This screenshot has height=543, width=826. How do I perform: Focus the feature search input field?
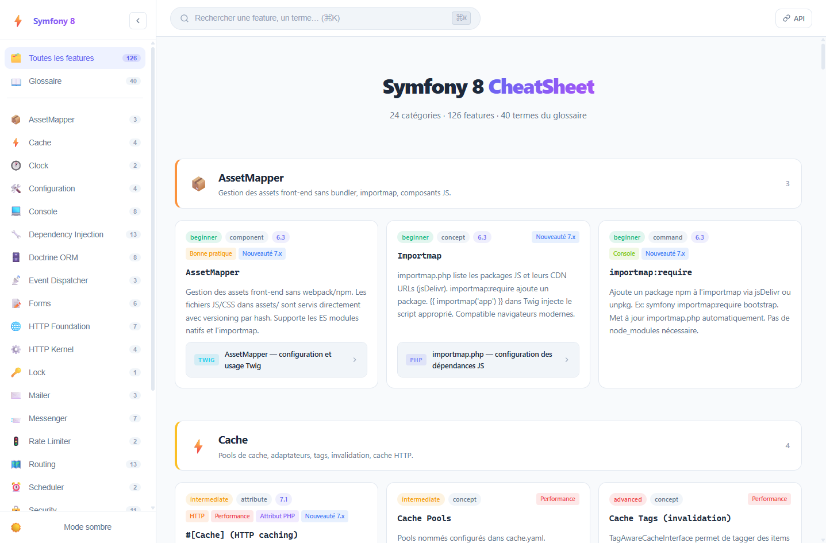point(325,18)
